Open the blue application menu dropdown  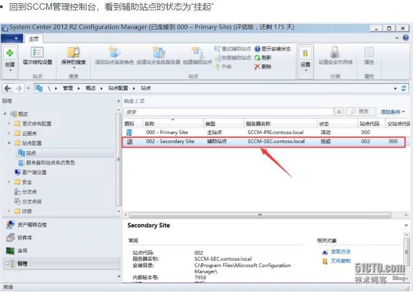click(x=11, y=39)
